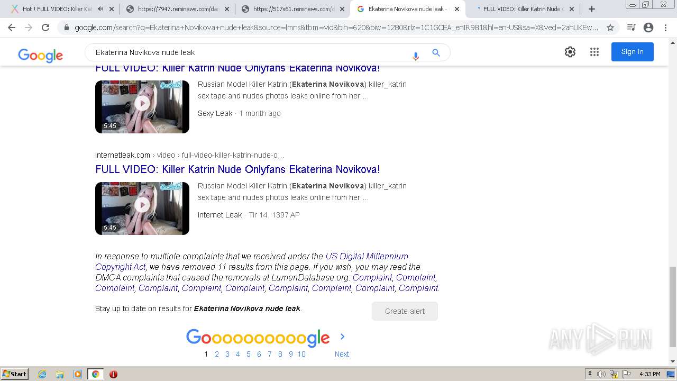Open the network status tray icon
Screen dimensions: 677x381
point(614,374)
